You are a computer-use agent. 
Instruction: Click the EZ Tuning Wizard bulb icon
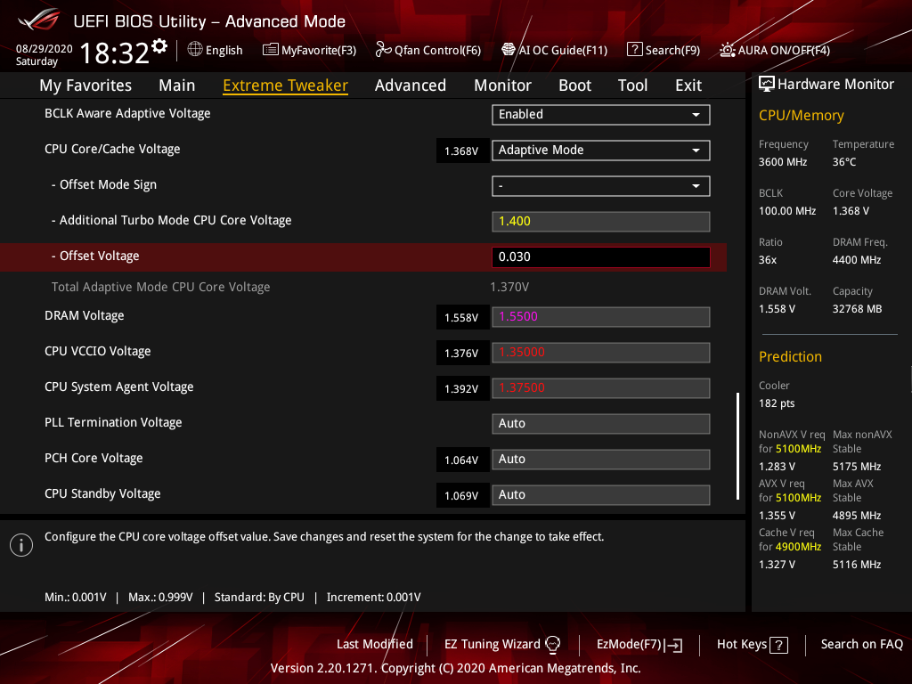coord(552,645)
